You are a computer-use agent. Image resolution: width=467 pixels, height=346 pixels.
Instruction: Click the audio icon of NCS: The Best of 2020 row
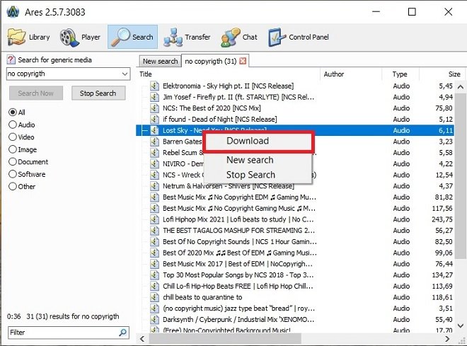coord(154,108)
